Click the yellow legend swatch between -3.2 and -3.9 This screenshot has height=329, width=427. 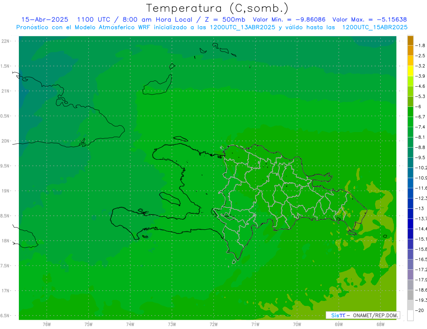pyautogui.click(x=410, y=71)
